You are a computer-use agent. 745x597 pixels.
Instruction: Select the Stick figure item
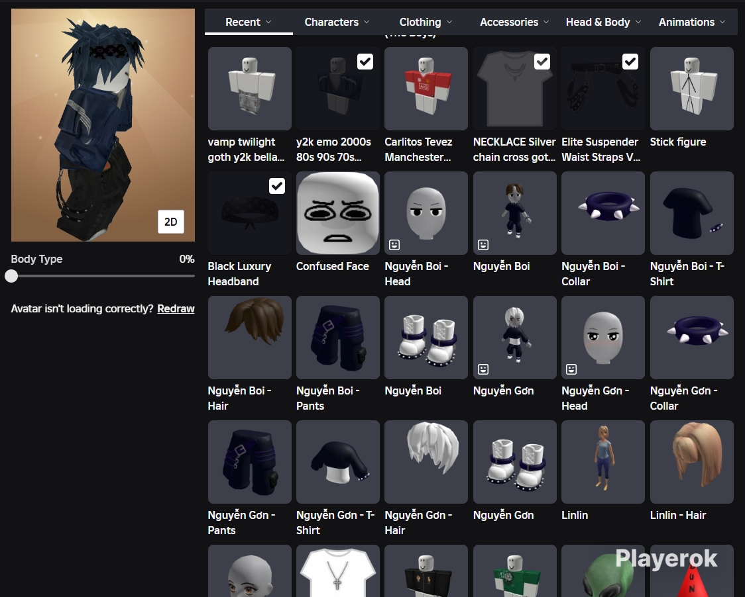[x=692, y=88]
